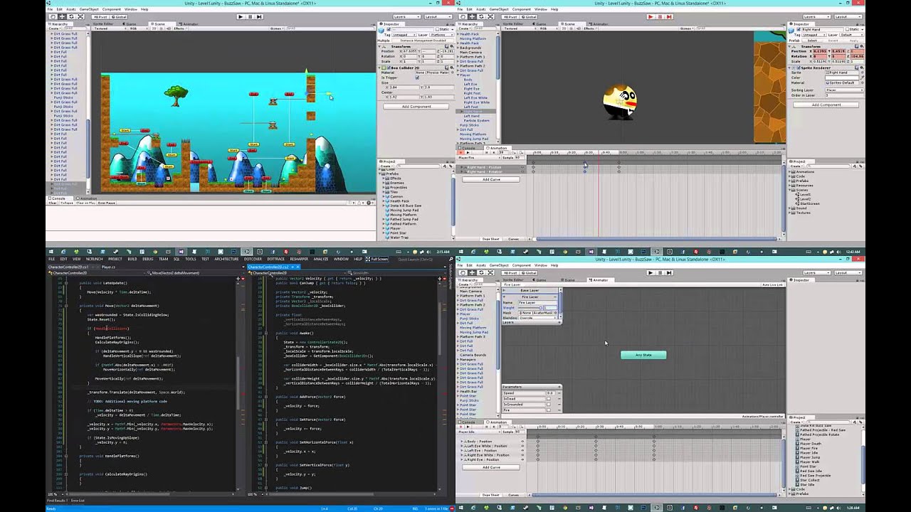
Task: Click Add Curve in top-right Animation panel
Action: tap(491, 179)
